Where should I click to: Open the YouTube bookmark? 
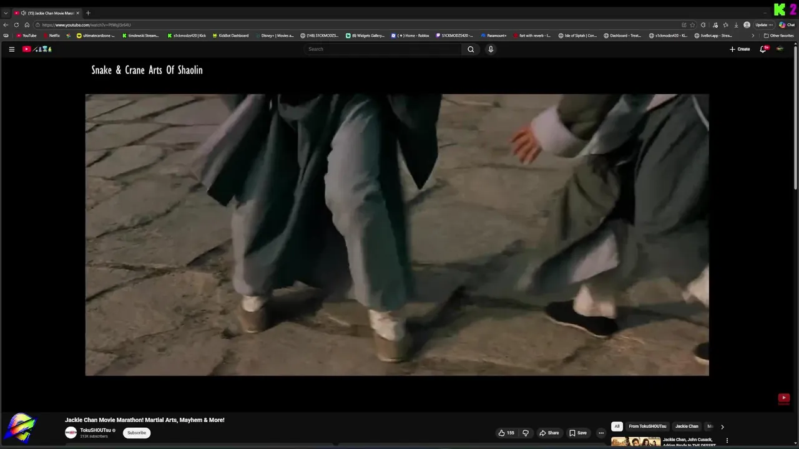pyautogui.click(x=26, y=36)
